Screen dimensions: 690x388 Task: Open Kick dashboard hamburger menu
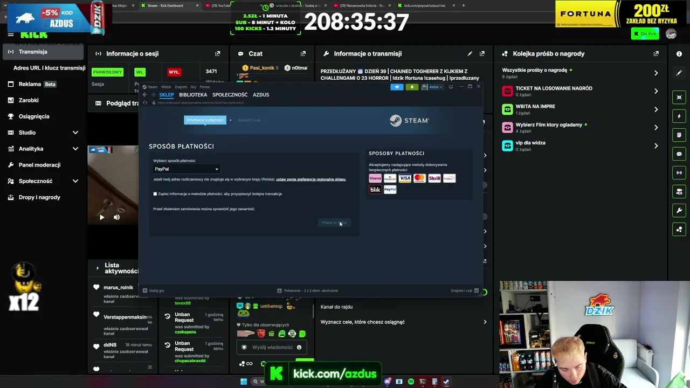coord(10,34)
